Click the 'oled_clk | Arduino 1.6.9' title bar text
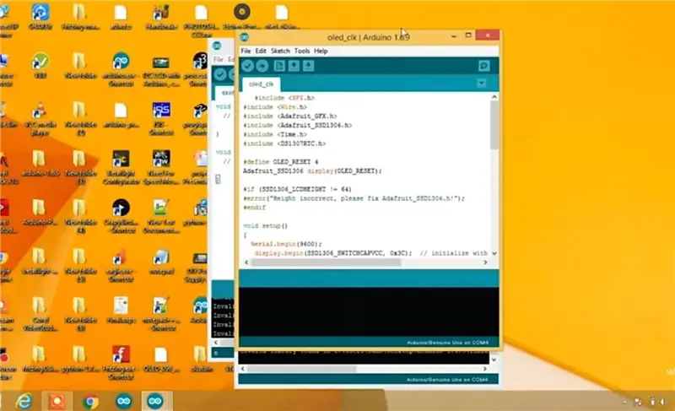 pyautogui.click(x=369, y=37)
